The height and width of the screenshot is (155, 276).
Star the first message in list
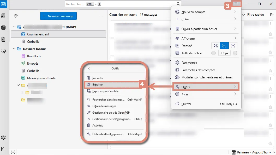click(270, 34)
